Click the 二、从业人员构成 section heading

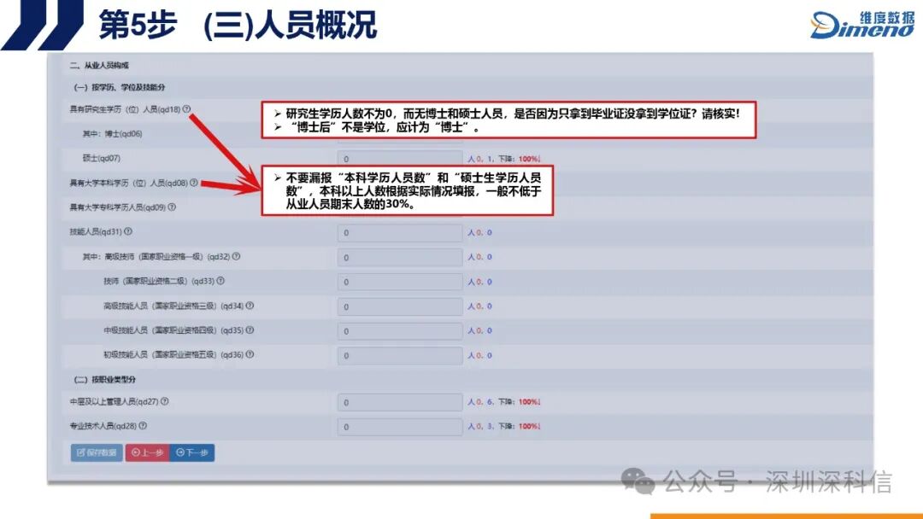point(99,65)
